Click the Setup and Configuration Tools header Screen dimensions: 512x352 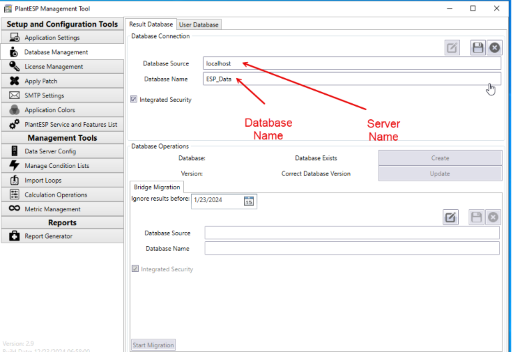click(x=62, y=24)
